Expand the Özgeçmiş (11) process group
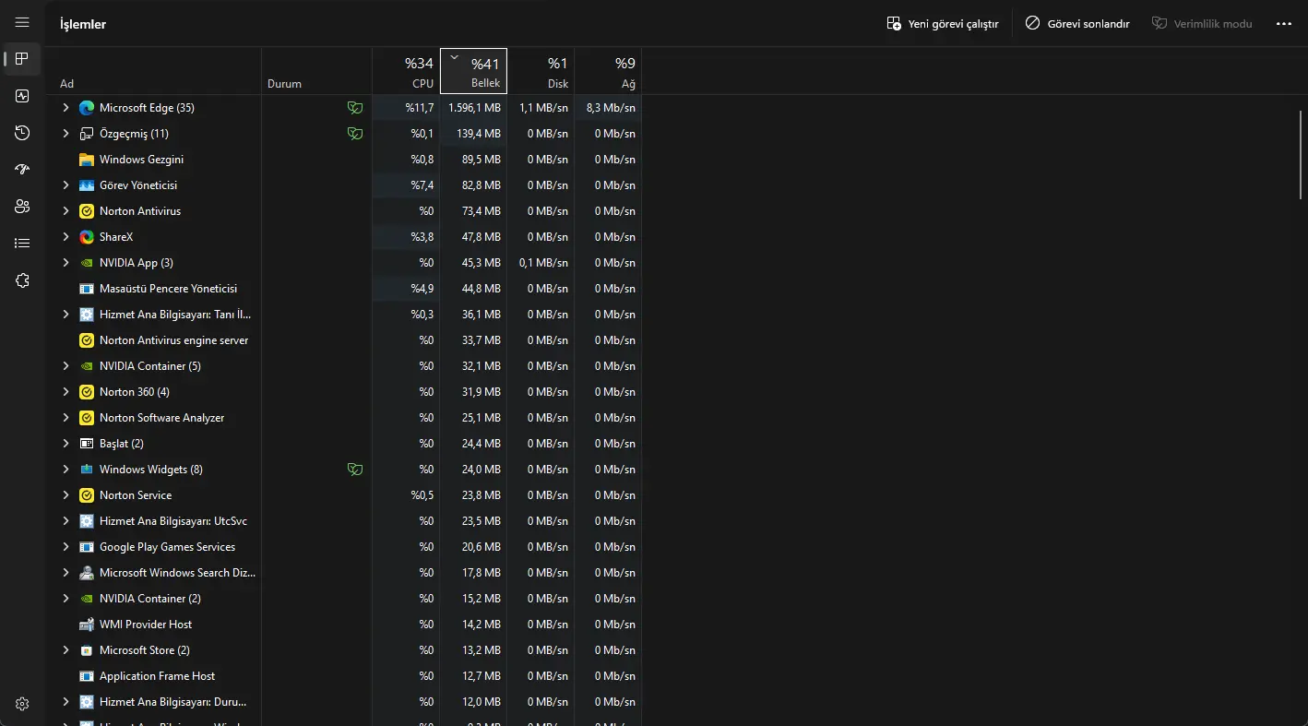Screen dimensions: 1308x726 (65, 134)
